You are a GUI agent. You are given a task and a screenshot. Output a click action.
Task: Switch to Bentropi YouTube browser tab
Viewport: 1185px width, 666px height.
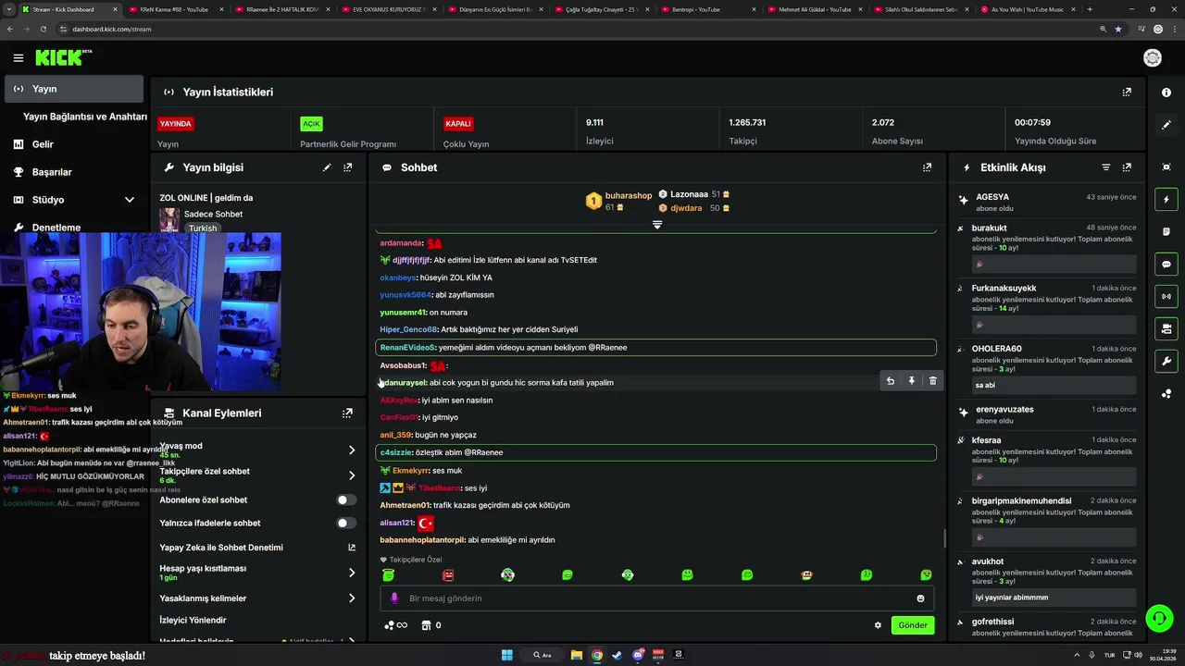point(705,9)
